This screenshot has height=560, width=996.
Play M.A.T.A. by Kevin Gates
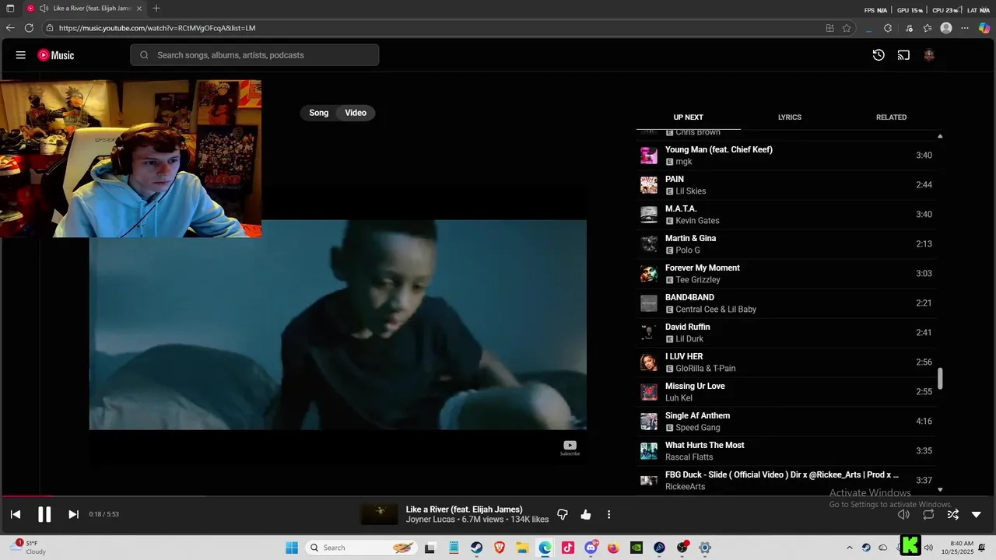pos(787,215)
